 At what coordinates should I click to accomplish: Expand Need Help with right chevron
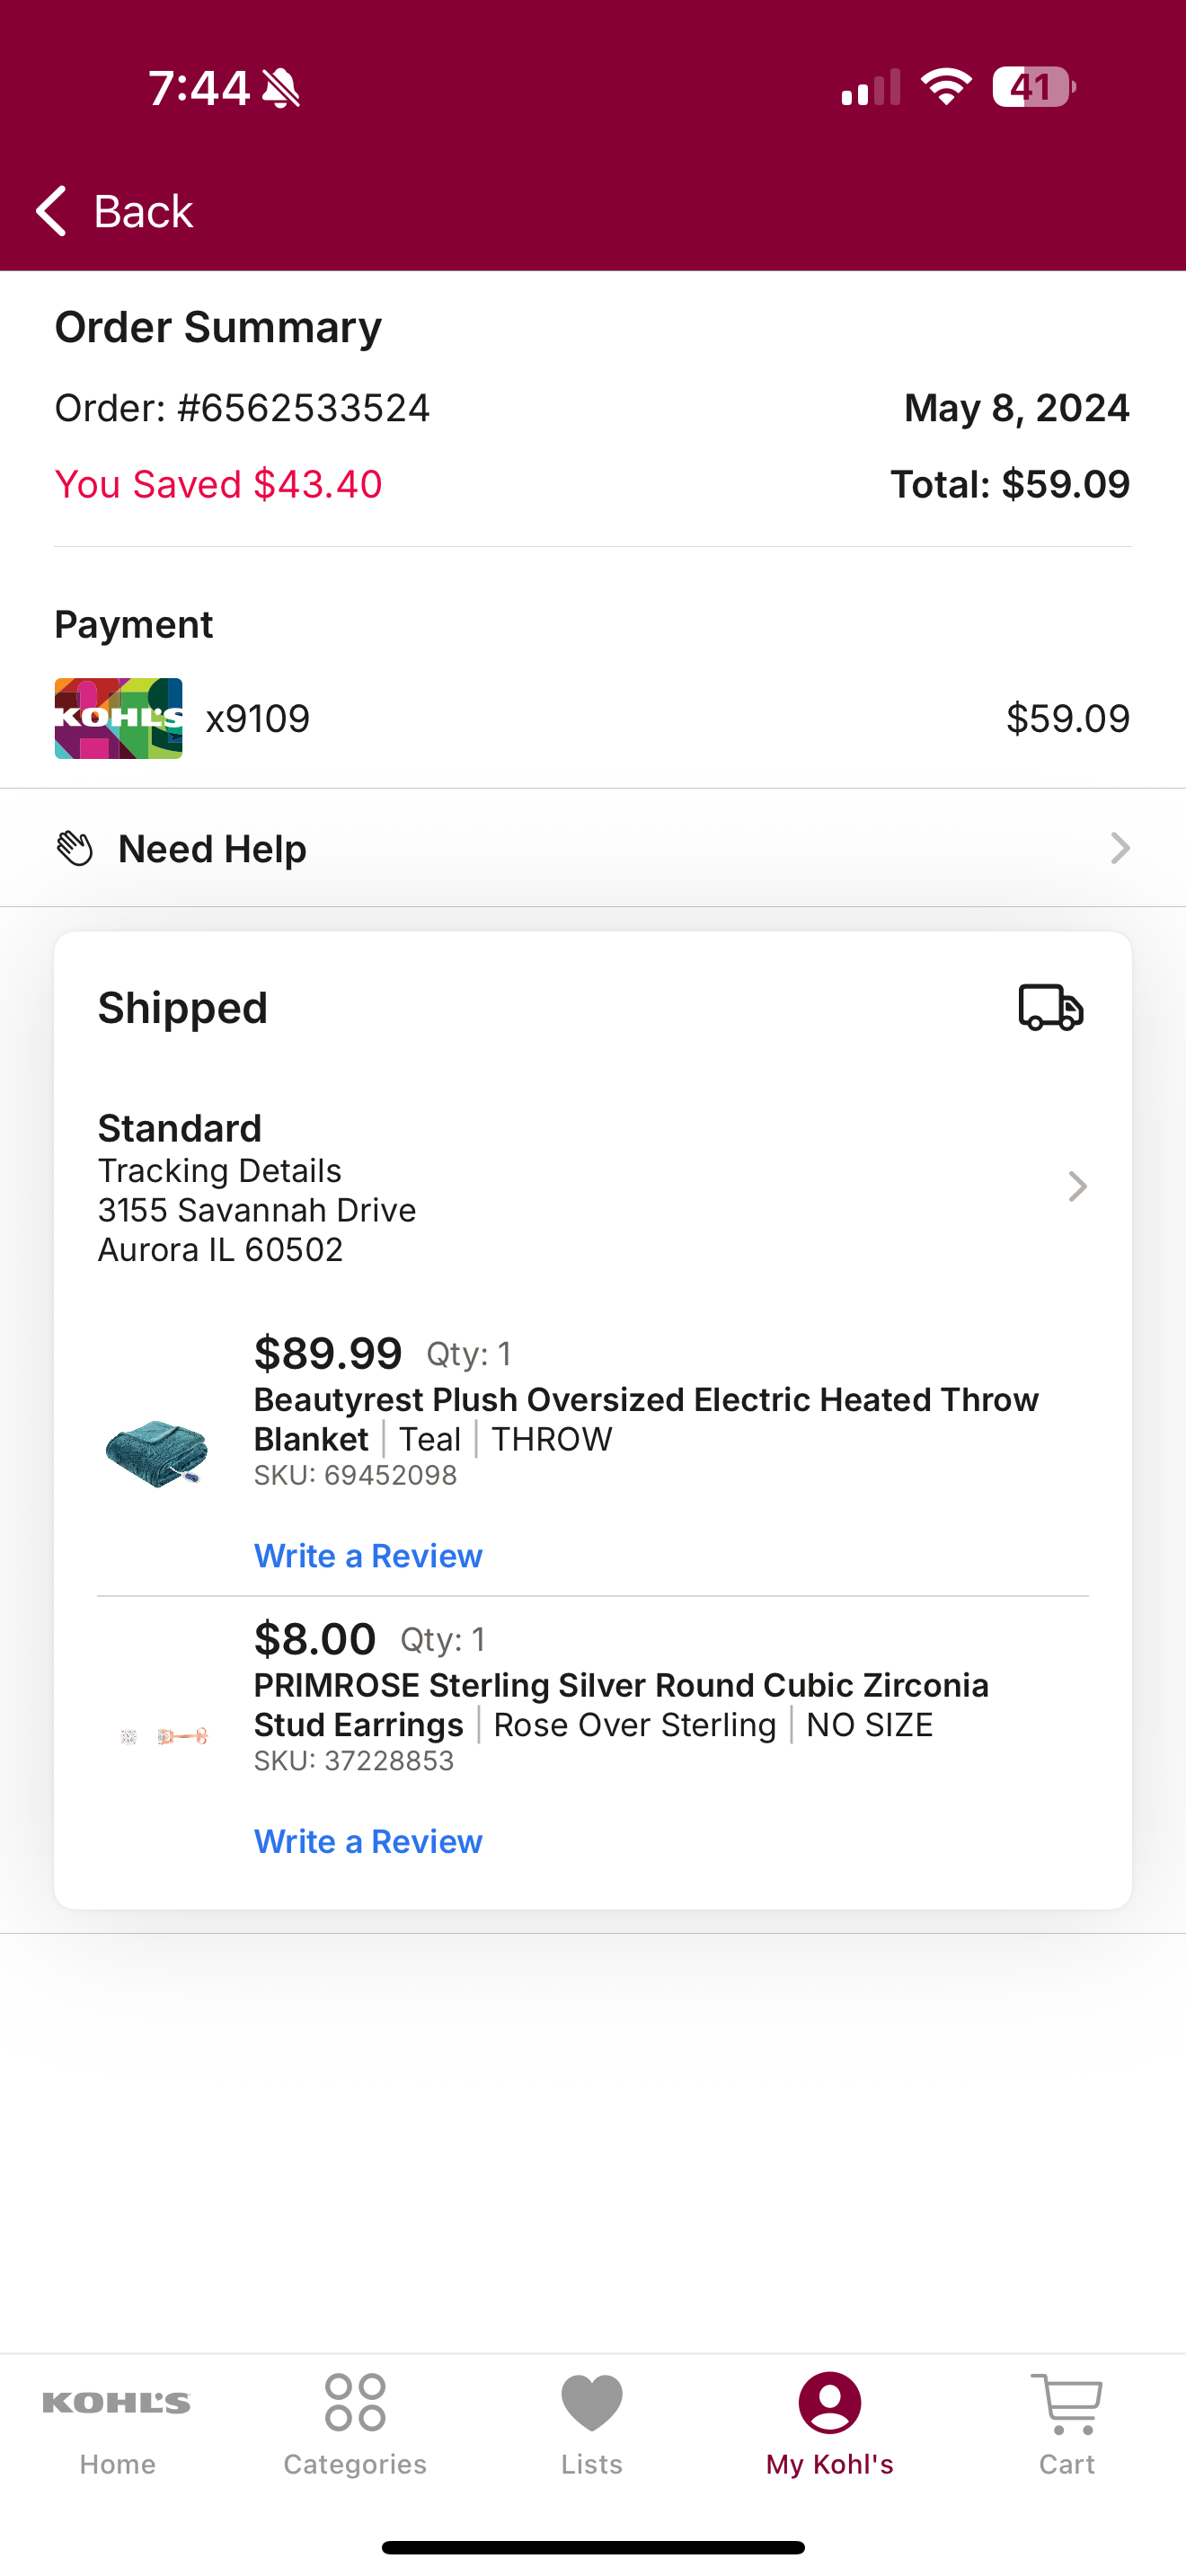point(1120,848)
